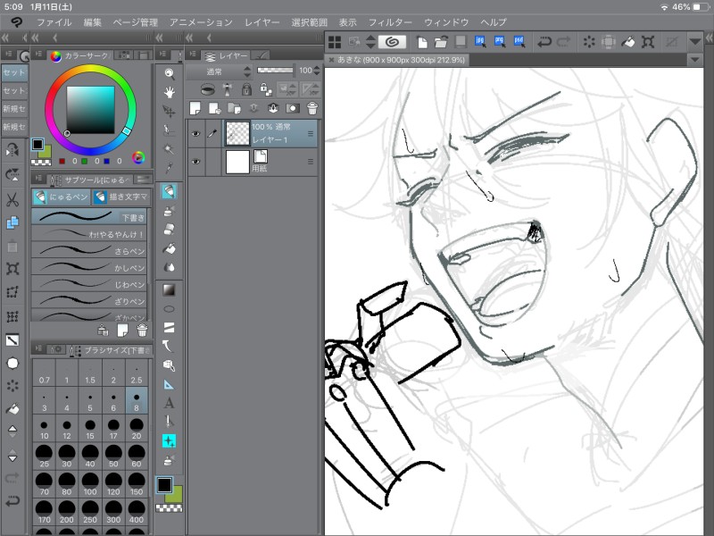Click the Redo arrow in command bar
The image size is (714, 536).
[x=564, y=42]
